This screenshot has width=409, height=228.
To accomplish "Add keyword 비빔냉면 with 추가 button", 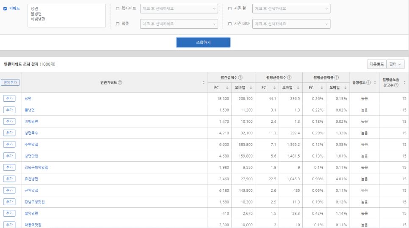I will (9, 122).
